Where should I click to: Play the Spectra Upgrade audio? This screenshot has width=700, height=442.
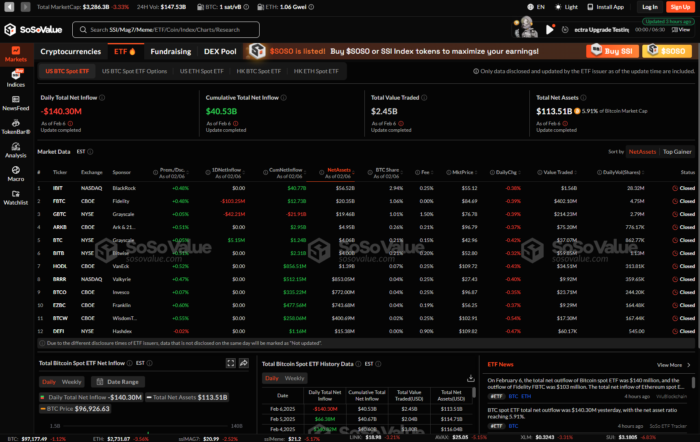click(x=550, y=30)
